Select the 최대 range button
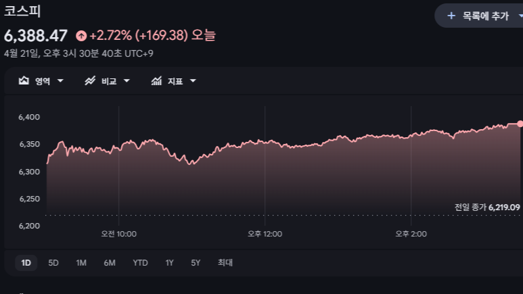The image size is (523, 294). click(x=225, y=263)
